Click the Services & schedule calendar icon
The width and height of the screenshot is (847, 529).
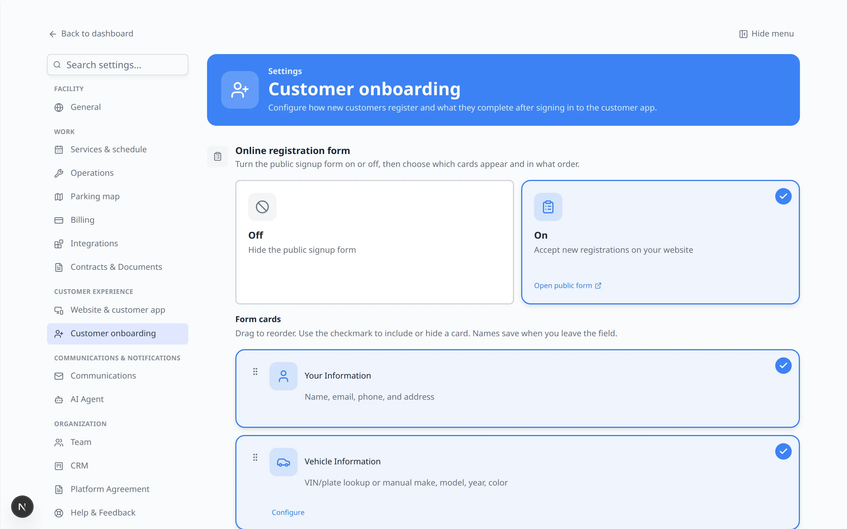59,150
